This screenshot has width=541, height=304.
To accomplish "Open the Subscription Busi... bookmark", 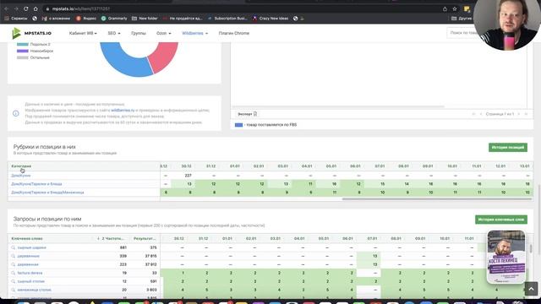I will (x=227, y=19).
